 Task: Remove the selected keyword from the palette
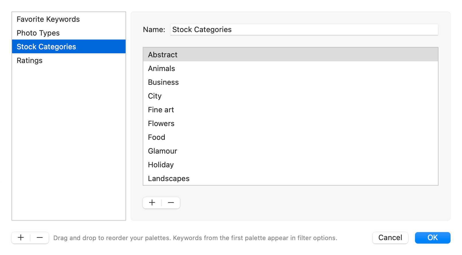[x=171, y=203]
